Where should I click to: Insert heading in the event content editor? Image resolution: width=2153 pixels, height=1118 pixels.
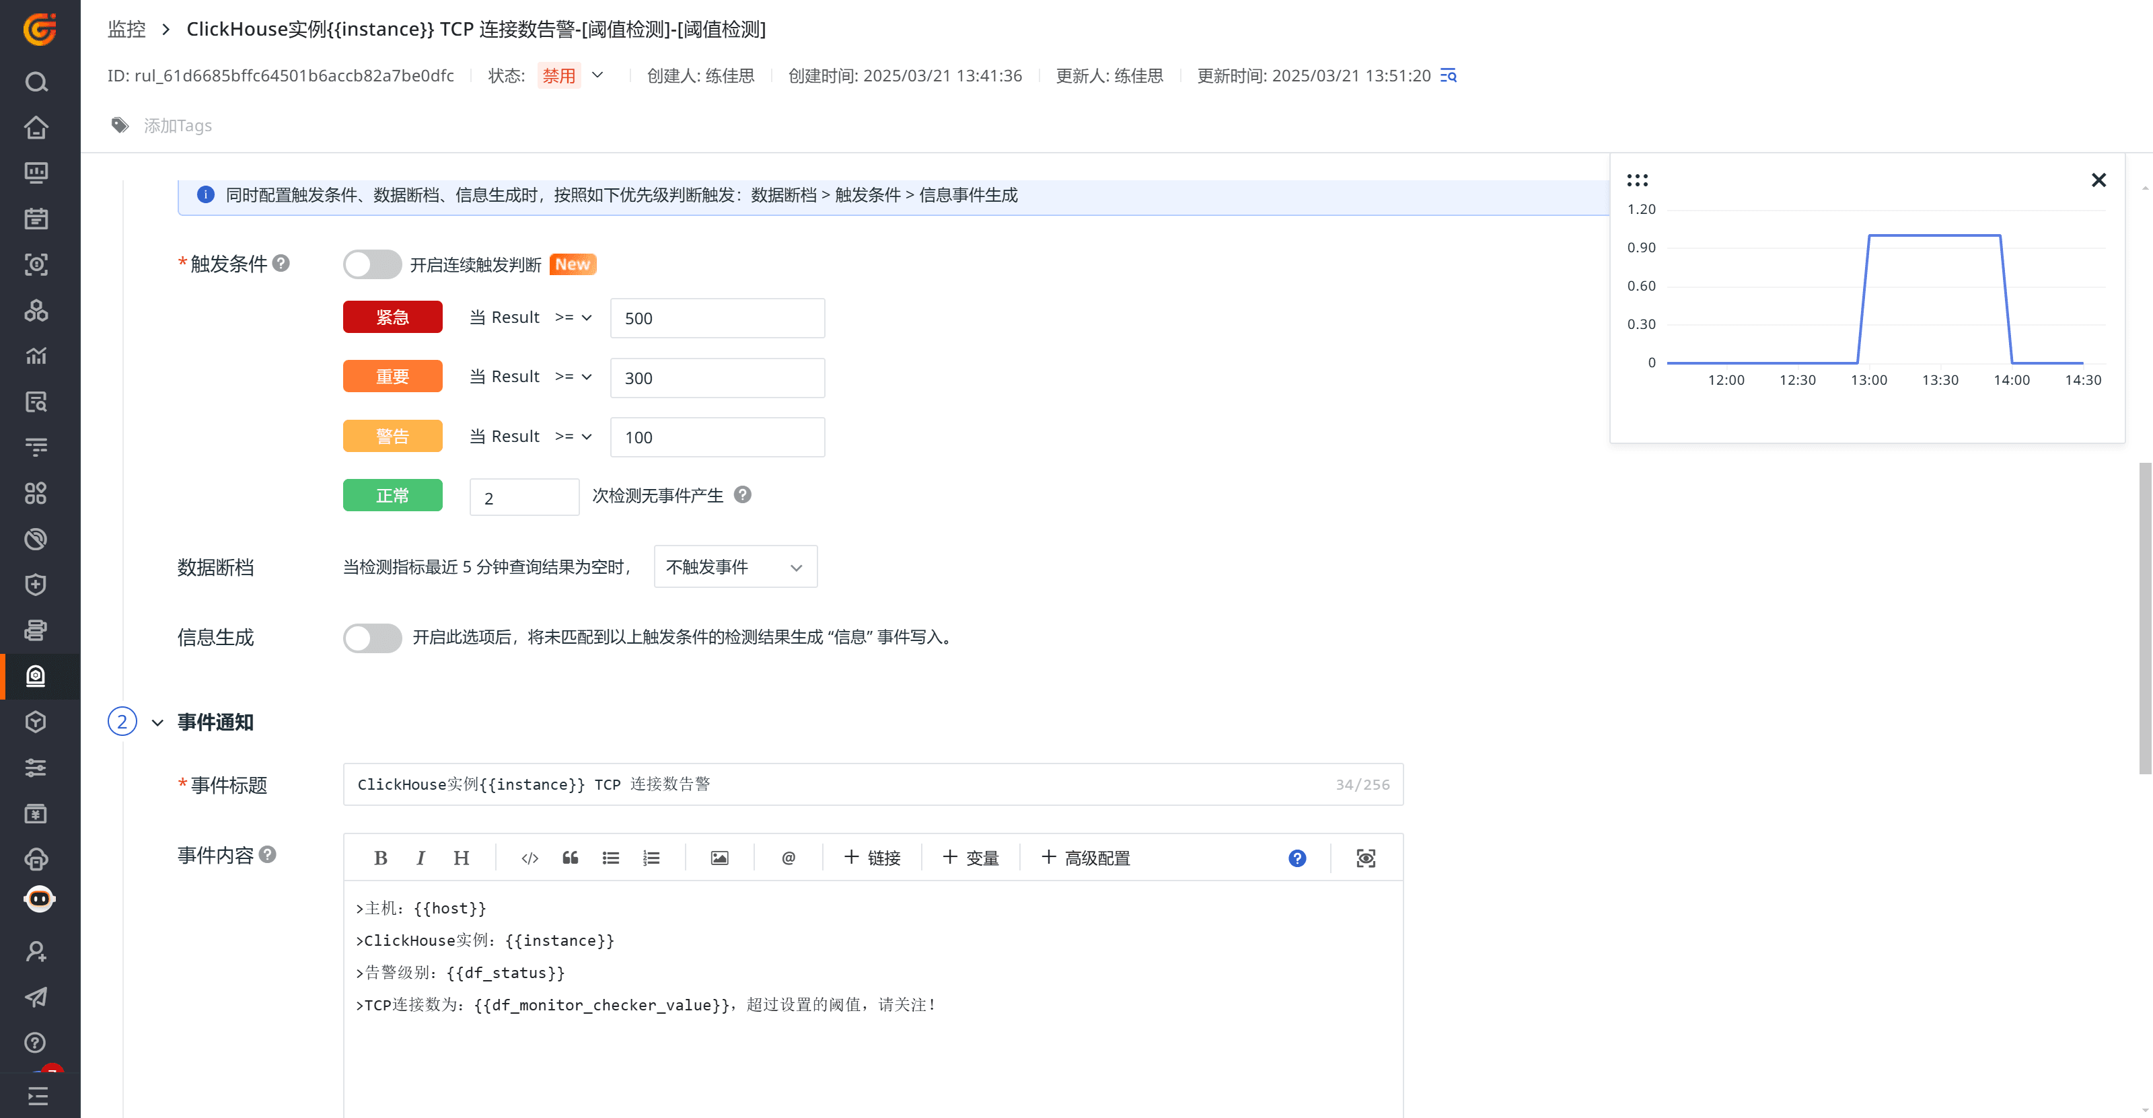(x=462, y=858)
